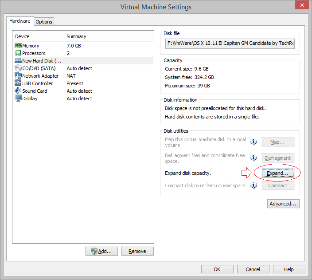Click the Maximum size: 39 GB text

(x=187, y=86)
